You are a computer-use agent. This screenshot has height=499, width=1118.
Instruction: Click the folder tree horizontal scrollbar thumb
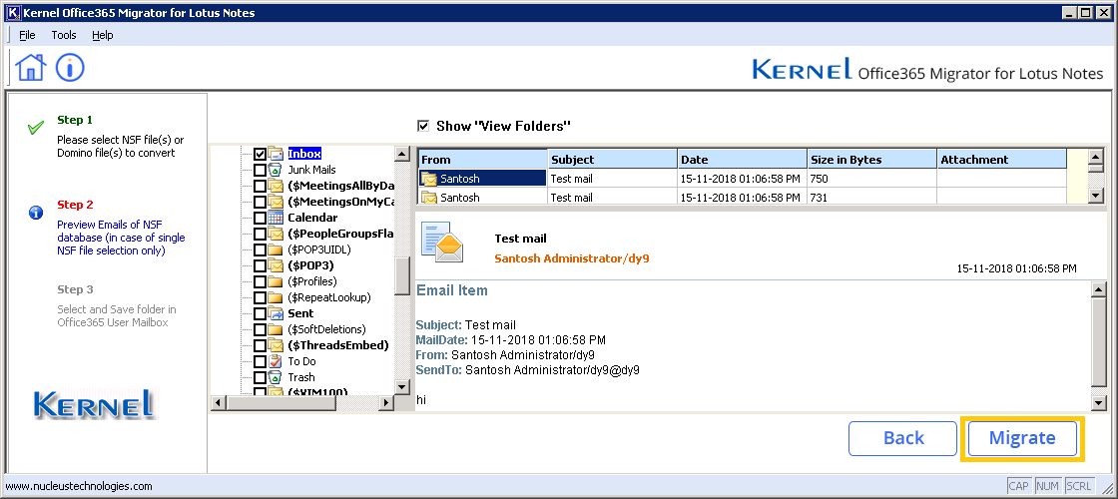[280, 403]
